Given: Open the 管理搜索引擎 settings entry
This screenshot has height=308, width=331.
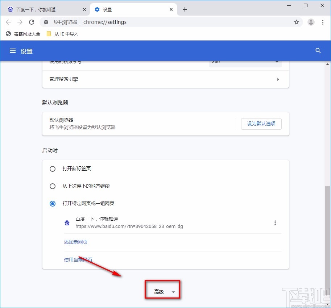Looking at the screenshot, I should click(x=165, y=79).
